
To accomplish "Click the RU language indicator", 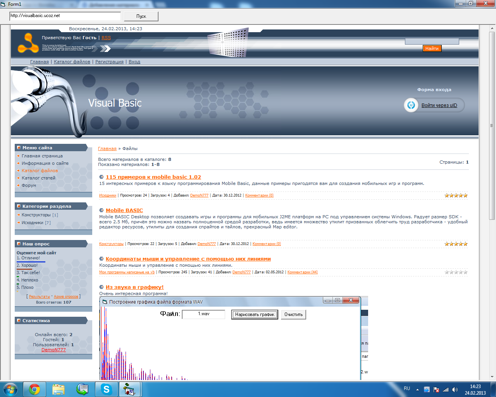I will 407,388.
